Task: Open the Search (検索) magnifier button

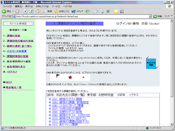Action: pyautogui.click(x=47, y=11)
